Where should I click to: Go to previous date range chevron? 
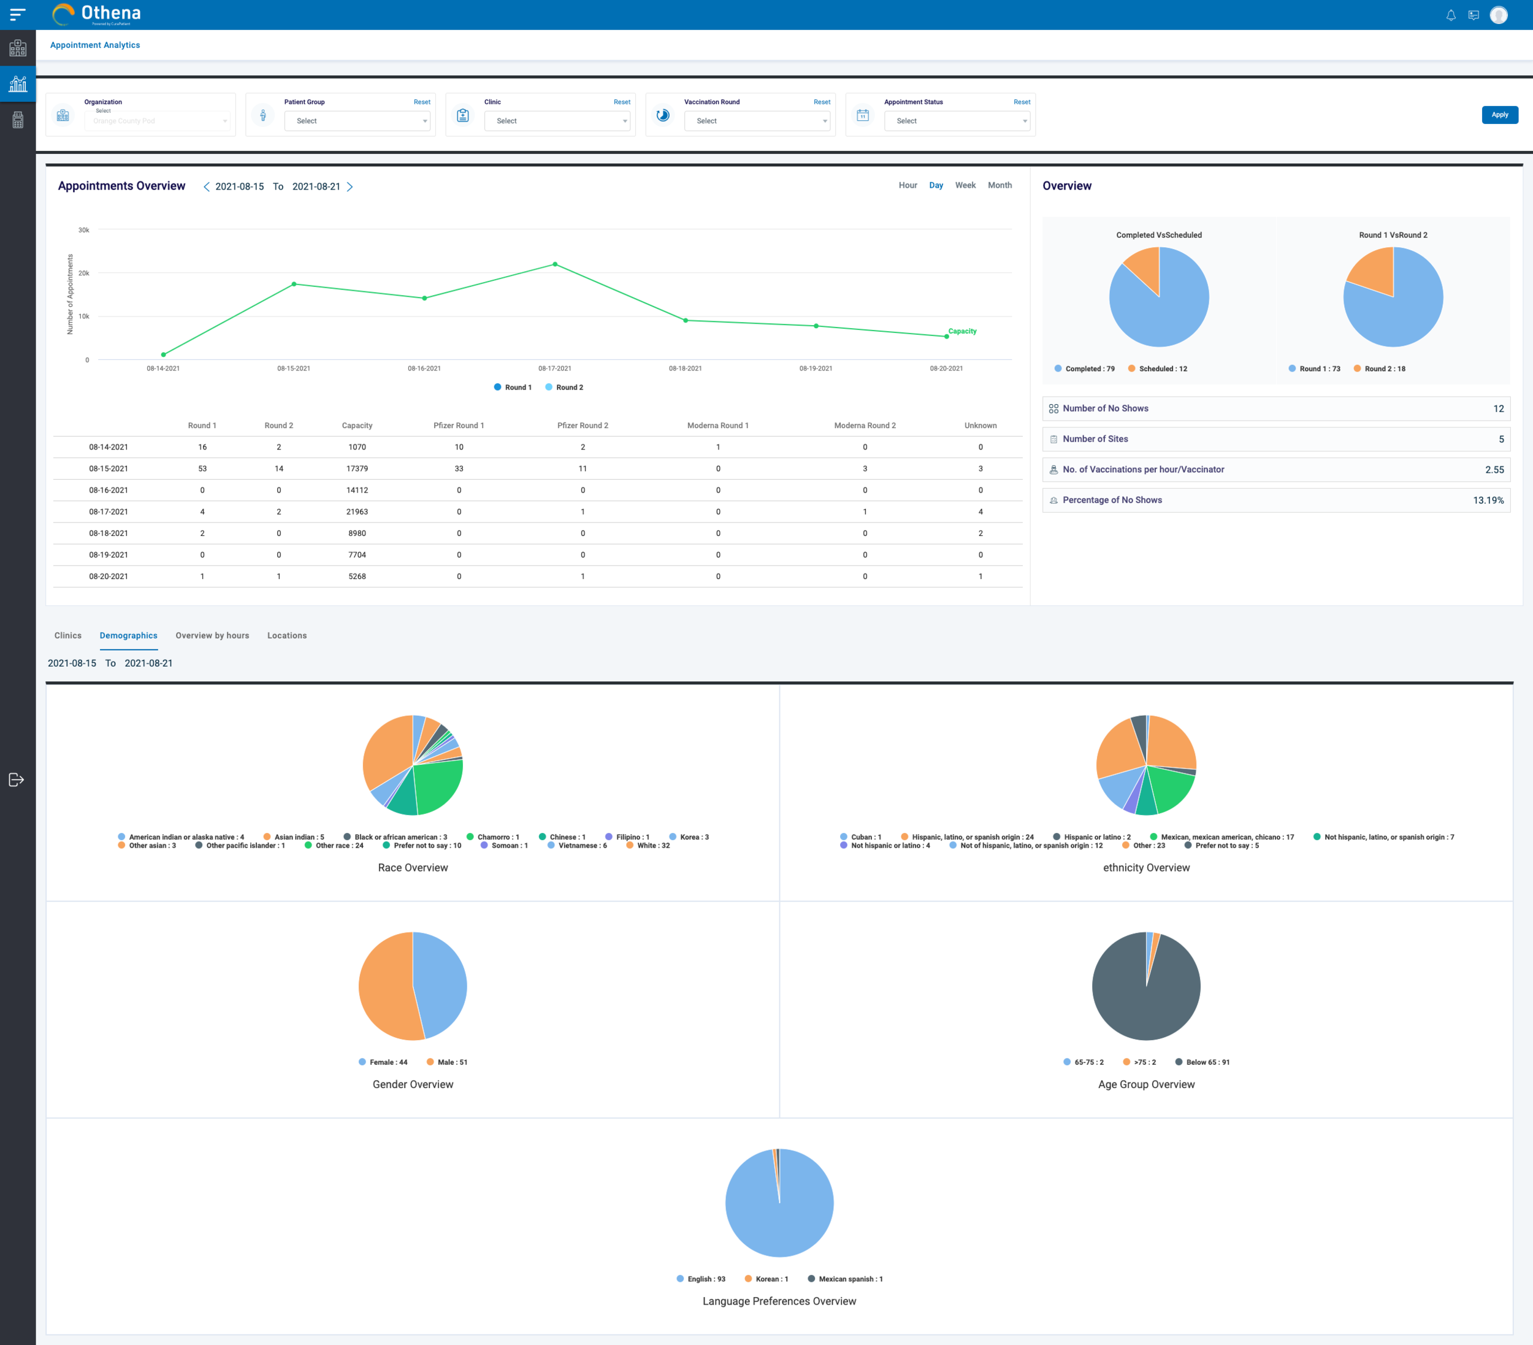coord(206,187)
